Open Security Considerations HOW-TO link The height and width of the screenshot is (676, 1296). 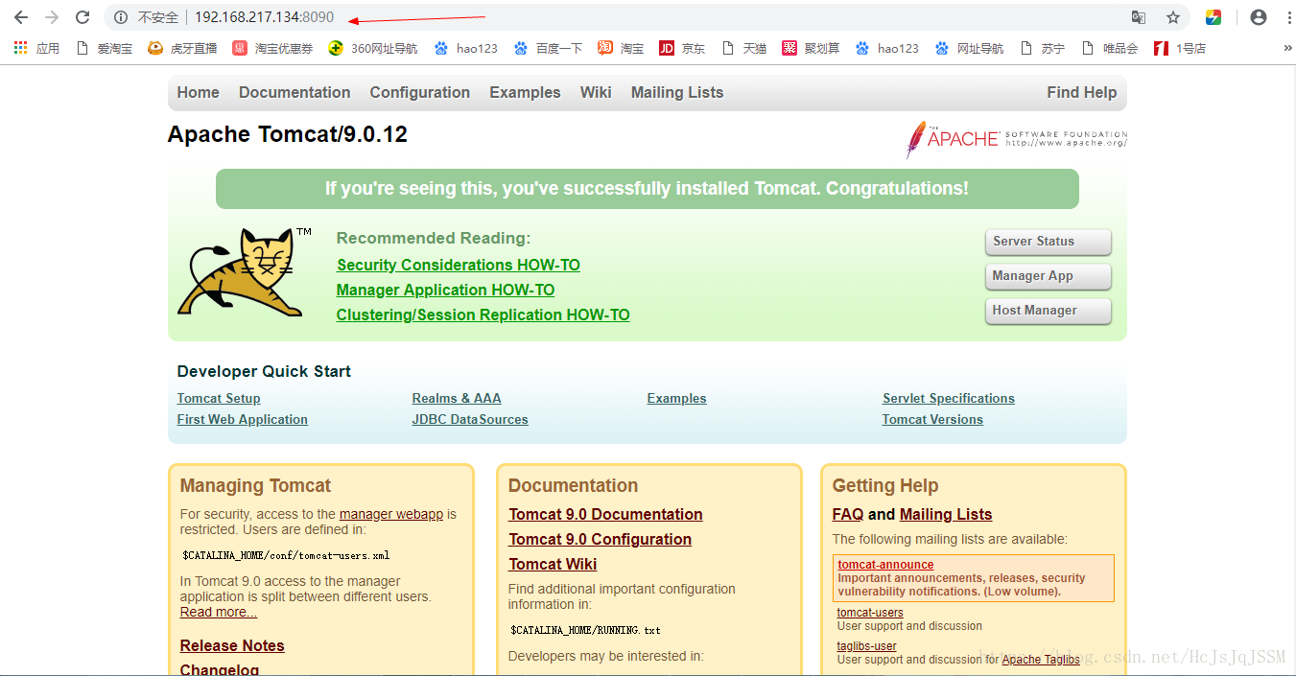[459, 265]
